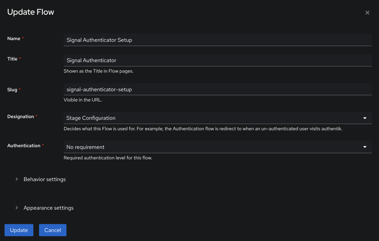Open the Authentication select showing No requirement

tap(212, 147)
